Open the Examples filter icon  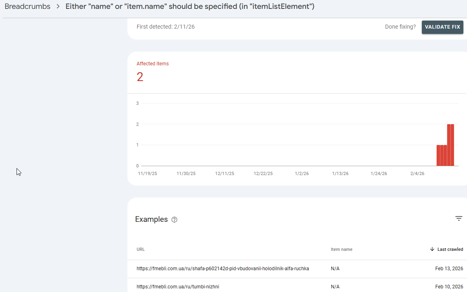pyautogui.click(x=459, y=219)
